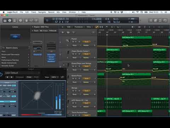170x128 pixels.
Task: Solo the Clean Electric Guitar 1 track
Action: [76, 54]
